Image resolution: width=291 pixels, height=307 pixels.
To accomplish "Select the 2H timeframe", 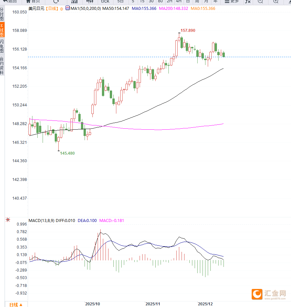I will click(x=169, y=2).
